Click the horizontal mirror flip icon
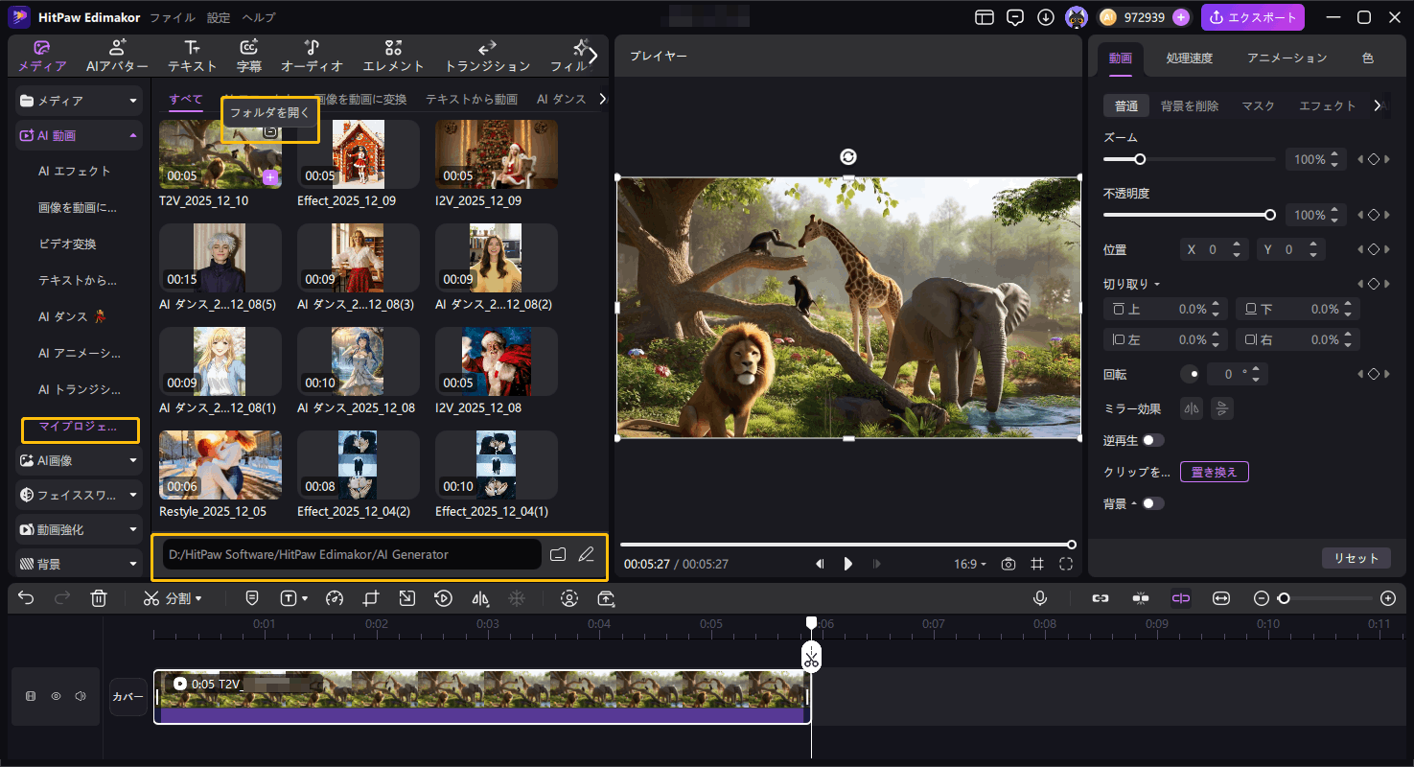 [1192, 408]
